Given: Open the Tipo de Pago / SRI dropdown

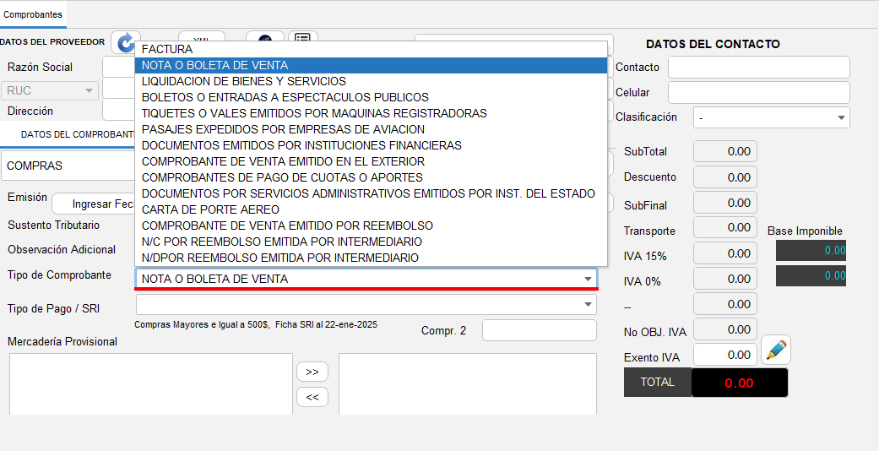Looking at the screenshot, I should (587, 304).
